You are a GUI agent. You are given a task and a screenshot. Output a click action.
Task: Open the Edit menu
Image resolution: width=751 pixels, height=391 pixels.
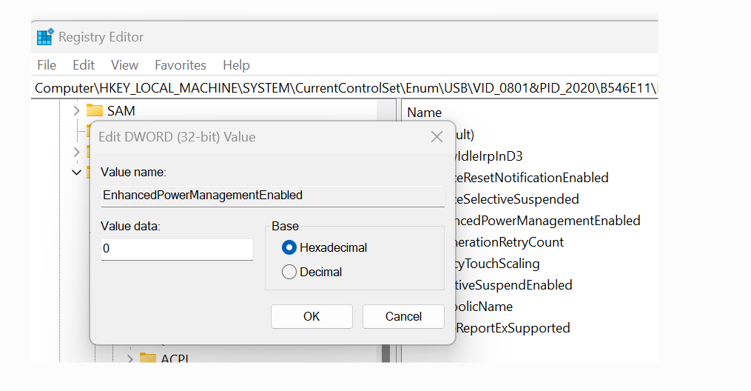tap(84, 65)
